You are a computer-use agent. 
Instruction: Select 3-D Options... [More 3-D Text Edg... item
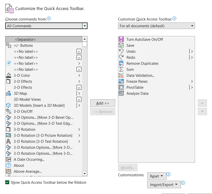pyautogui.click(x=44, y=123)
